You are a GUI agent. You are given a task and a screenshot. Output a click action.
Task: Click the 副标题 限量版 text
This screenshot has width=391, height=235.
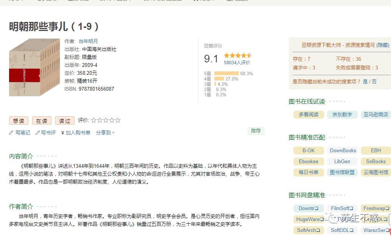[x=81, y=57]
